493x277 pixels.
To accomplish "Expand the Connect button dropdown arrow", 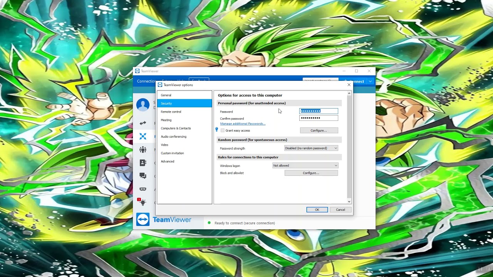I will click(370, 81).
